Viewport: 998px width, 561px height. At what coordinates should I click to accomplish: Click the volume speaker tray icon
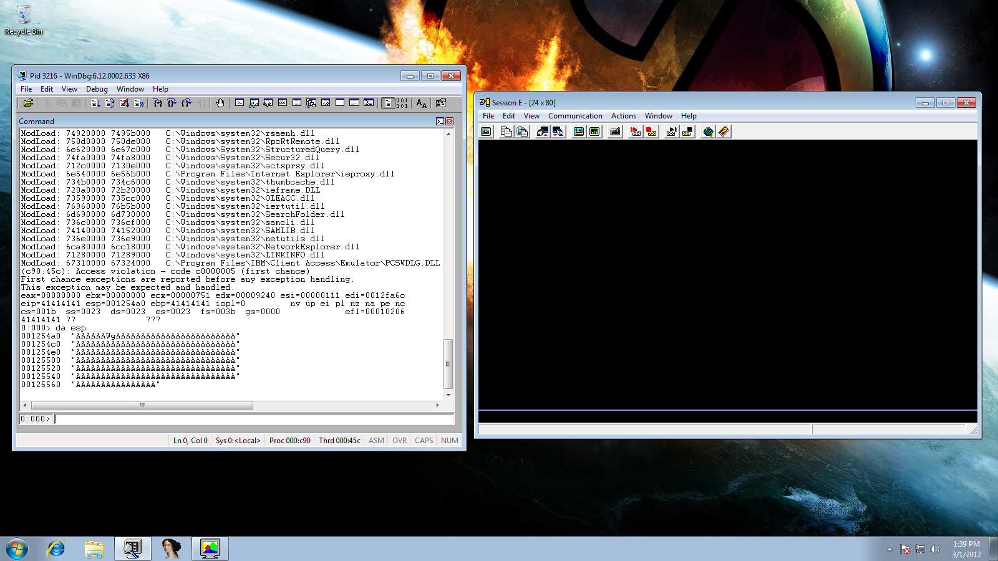[934, 549]
